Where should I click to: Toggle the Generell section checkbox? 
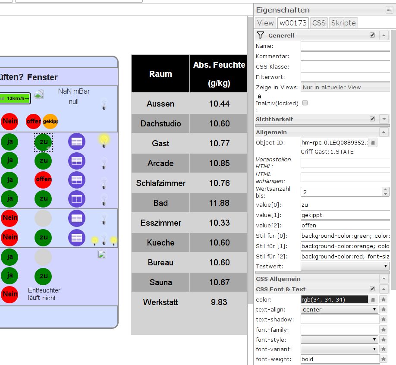tap(372, 35)
